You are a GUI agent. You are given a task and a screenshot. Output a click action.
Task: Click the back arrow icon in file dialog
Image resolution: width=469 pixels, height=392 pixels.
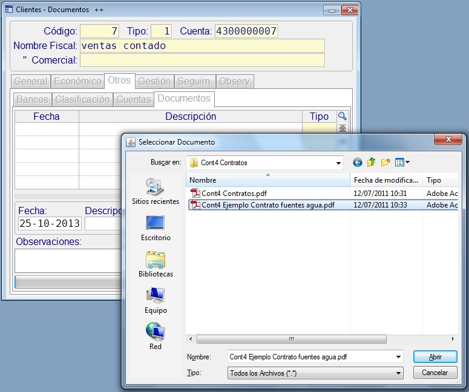tap(358, 162)
